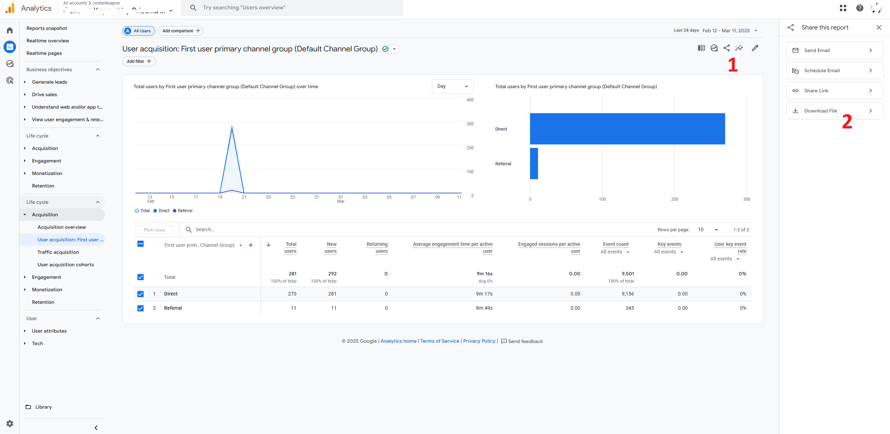890x434 pixels.
Task: Click Add filter button
Action: [x=139, y=61]
